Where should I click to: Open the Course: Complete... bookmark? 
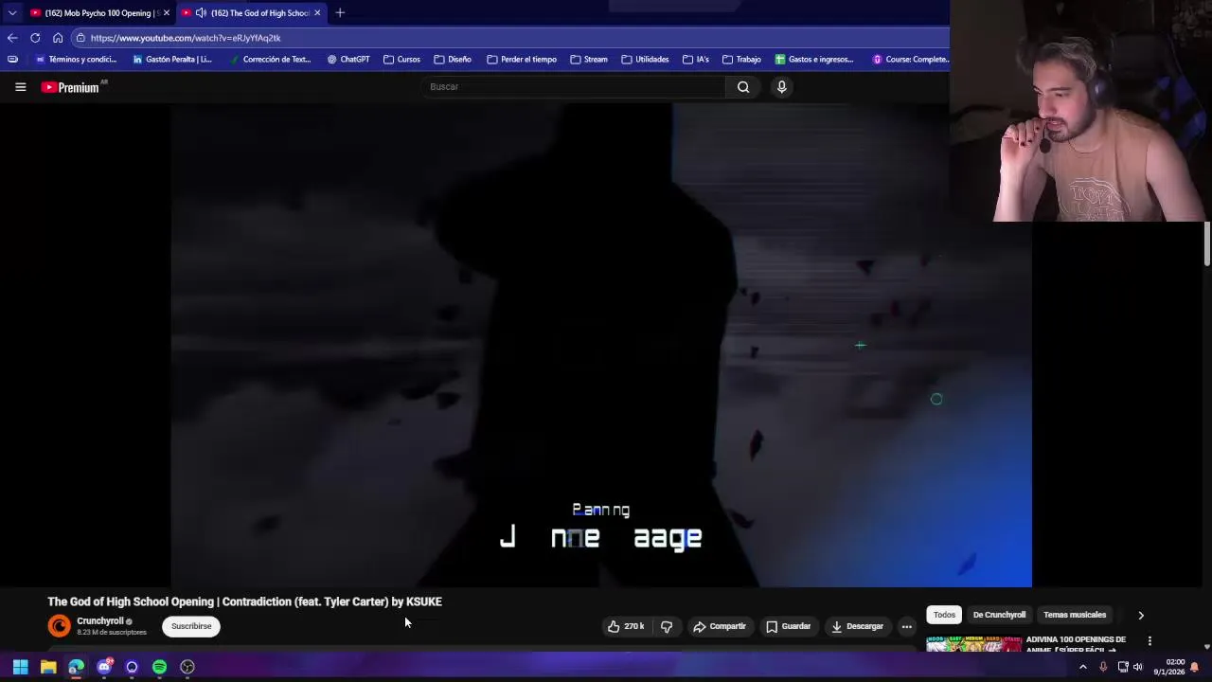911,59
